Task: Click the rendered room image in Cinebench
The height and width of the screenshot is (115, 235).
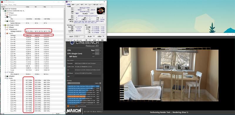Action: (169, 74)
